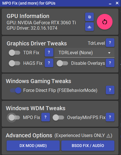
Task: Open help for MPO Fix
Action: click(46, 117)
